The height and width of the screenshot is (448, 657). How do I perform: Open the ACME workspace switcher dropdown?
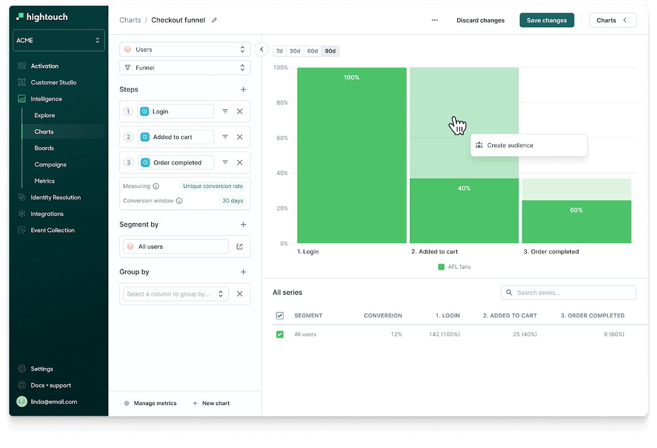click(59, 41)
